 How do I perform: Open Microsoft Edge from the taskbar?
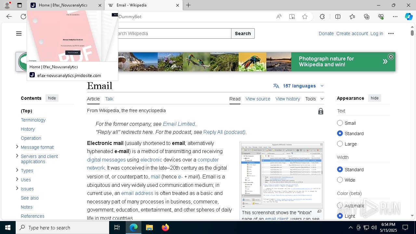coord(134,227)
